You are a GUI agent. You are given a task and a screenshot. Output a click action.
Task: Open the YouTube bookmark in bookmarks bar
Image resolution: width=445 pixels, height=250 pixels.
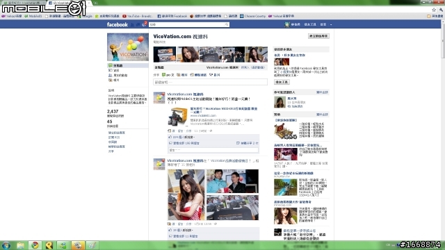pos(138,16)
